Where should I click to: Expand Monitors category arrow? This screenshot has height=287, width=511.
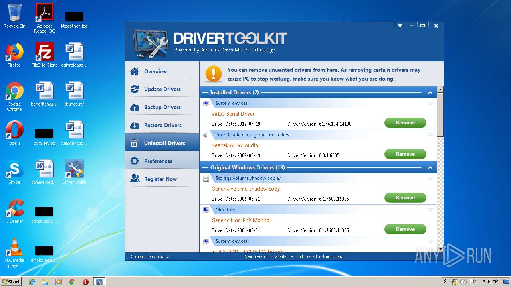[x=430, y=210]
